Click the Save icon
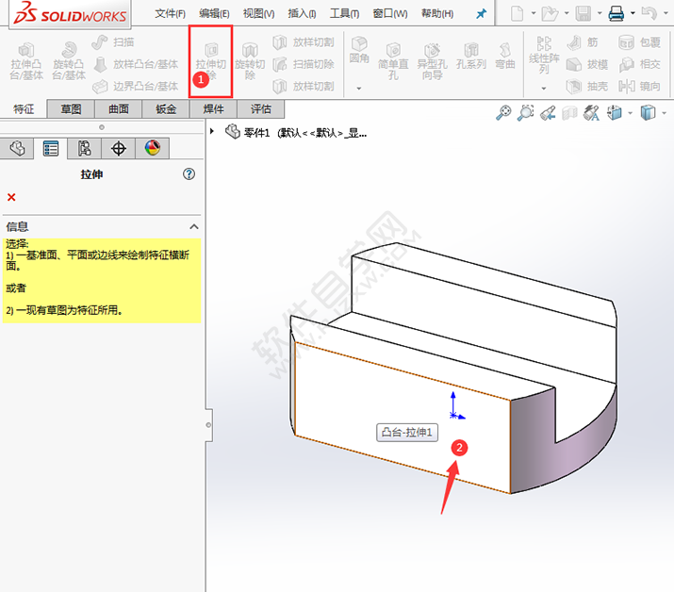 point(584,13)
